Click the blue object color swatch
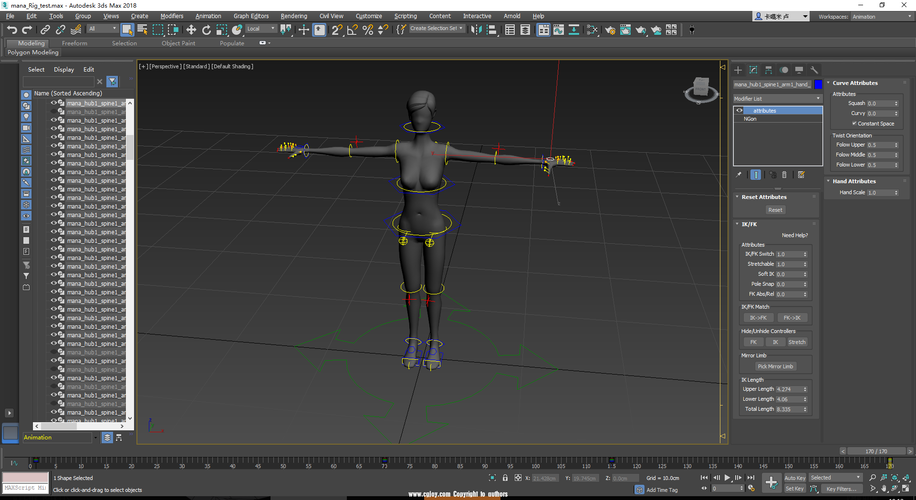This screenshot has height=500, width=916. (818, 84)
